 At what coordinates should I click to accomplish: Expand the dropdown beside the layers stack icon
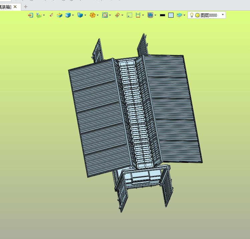(185, 15)
